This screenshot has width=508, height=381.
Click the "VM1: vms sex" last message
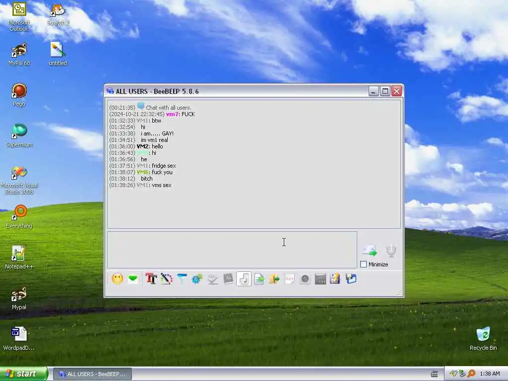click(154, 186)
